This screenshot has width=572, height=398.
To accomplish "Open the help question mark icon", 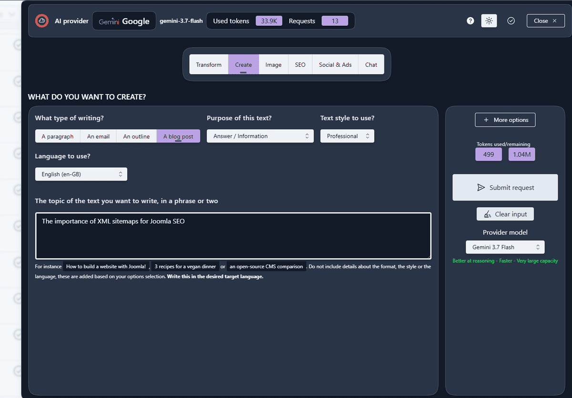I will (470, 21).
